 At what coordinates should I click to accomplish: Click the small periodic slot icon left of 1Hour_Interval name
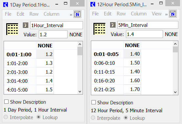(26, 25)
